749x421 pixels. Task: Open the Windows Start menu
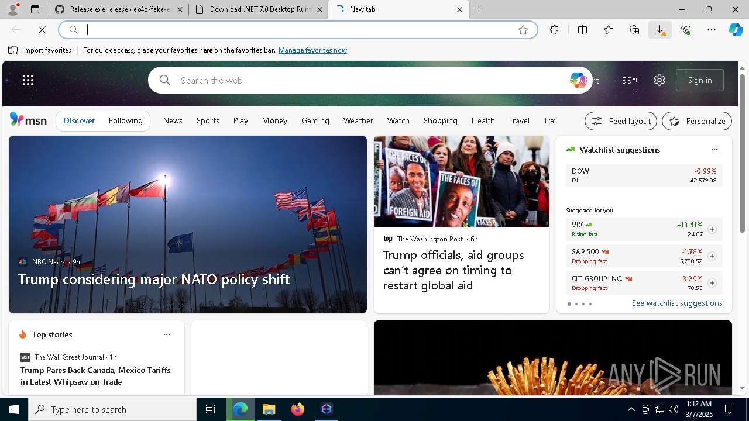click(14, 409)
